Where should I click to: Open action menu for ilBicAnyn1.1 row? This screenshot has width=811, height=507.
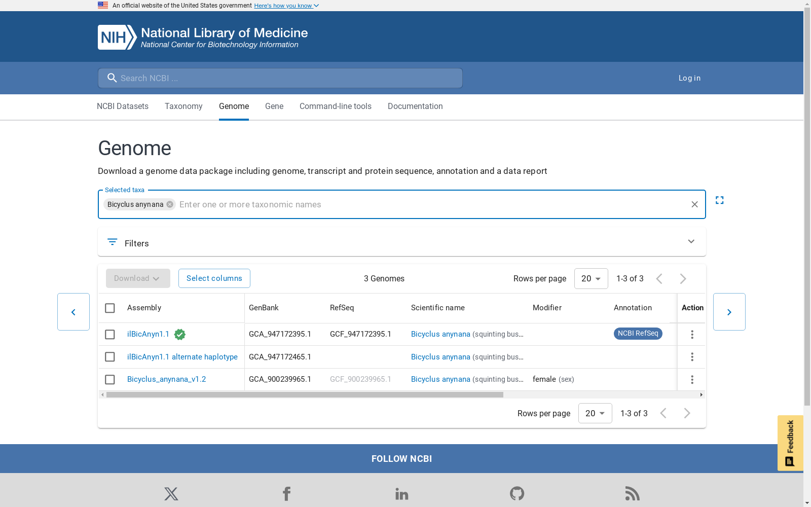click(x=692, y=335)
